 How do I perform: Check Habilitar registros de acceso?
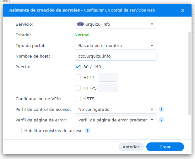click(x=19, y=131)
